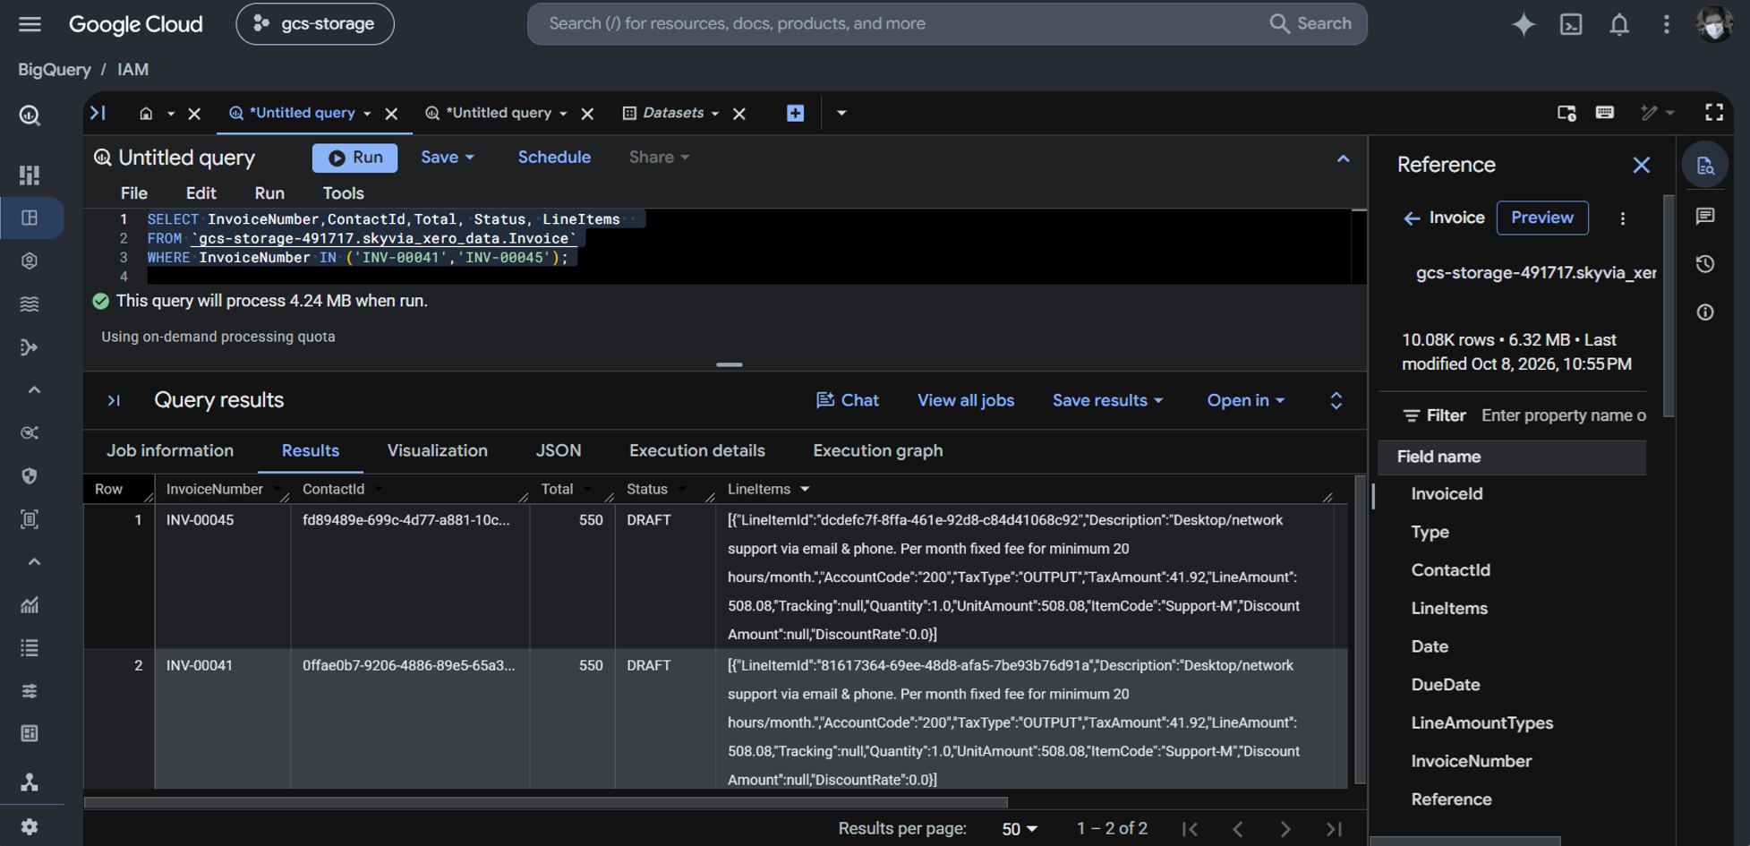Open the more tabs dropdown arrow after plus
Screen dimensions: 1750x846
click(841, 113)
